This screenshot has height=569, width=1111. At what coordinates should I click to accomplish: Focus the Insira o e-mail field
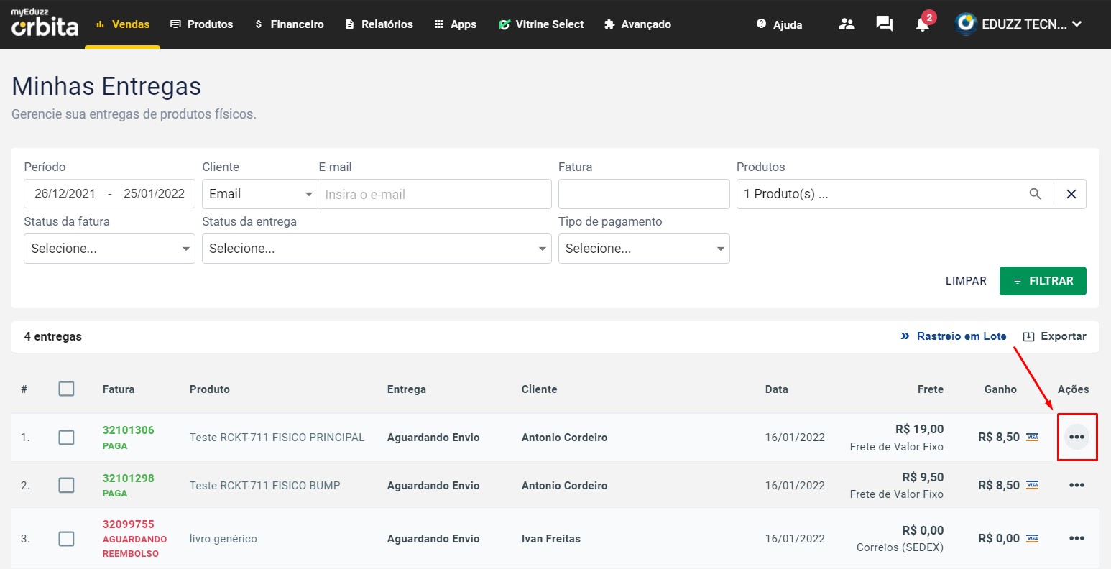pyautogui.click(x=435, y=194)
